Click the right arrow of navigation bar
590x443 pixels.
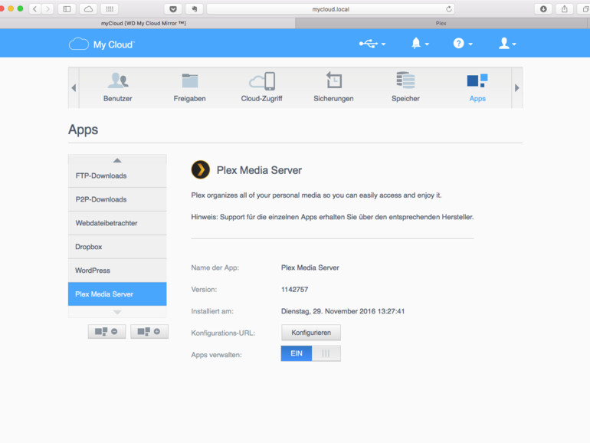(x=517, y=87)
